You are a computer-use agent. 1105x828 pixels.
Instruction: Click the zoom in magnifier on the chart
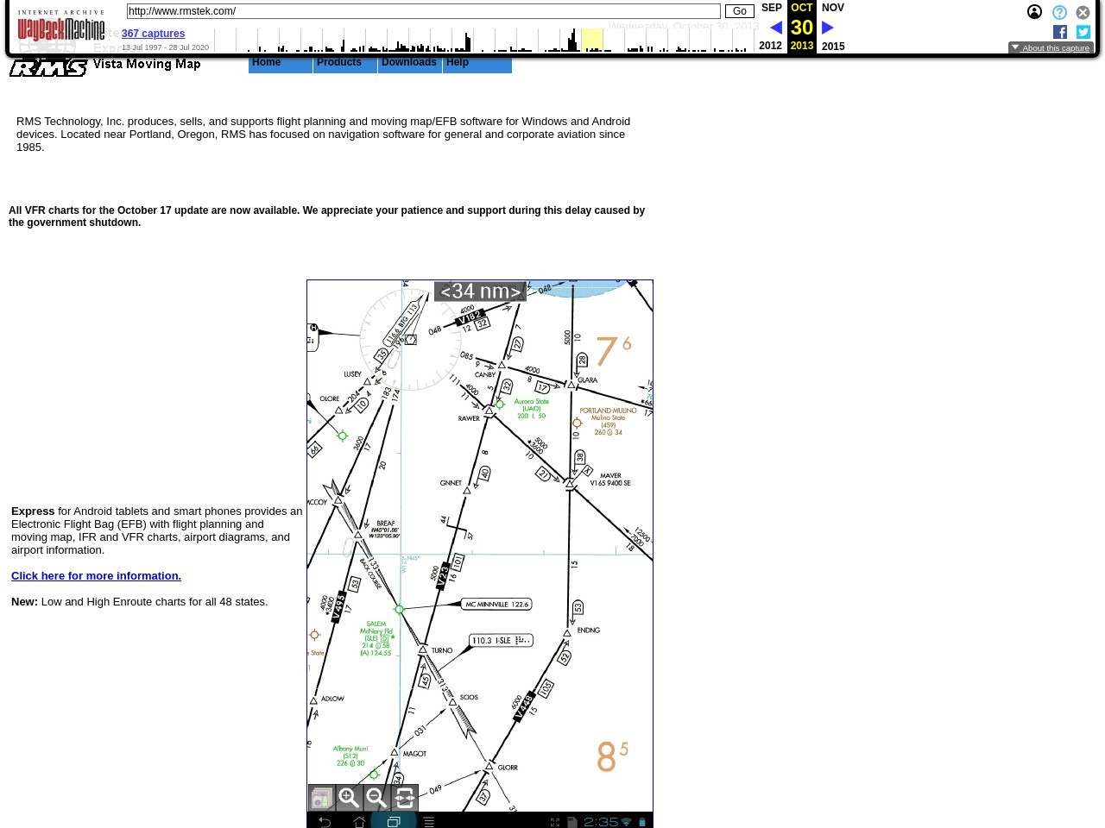tap(349, 798)
